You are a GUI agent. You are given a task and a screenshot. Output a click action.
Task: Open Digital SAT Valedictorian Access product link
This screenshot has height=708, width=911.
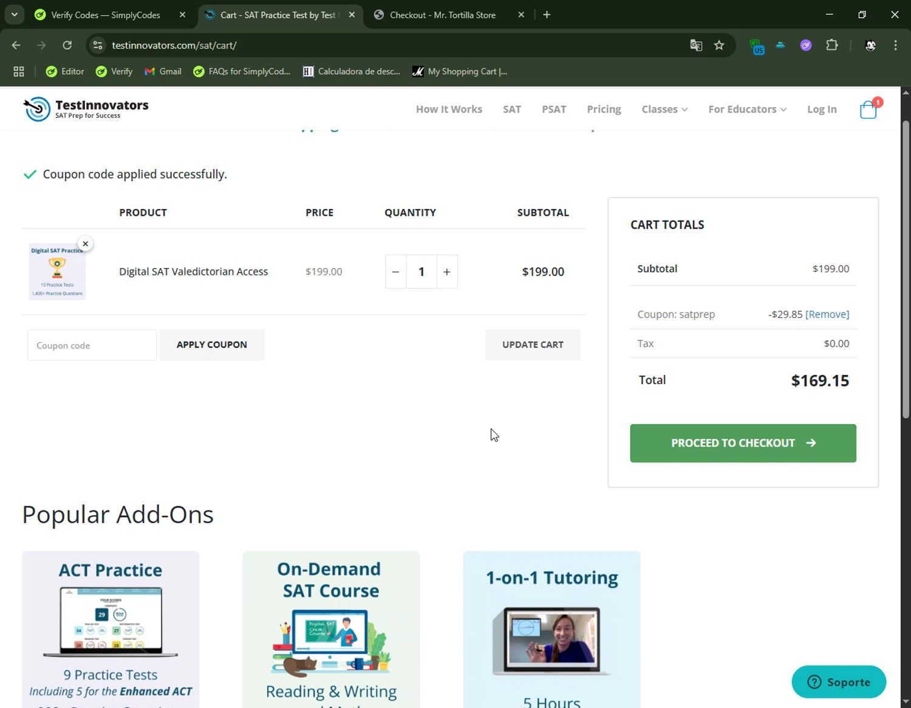(x=193, y=272)
